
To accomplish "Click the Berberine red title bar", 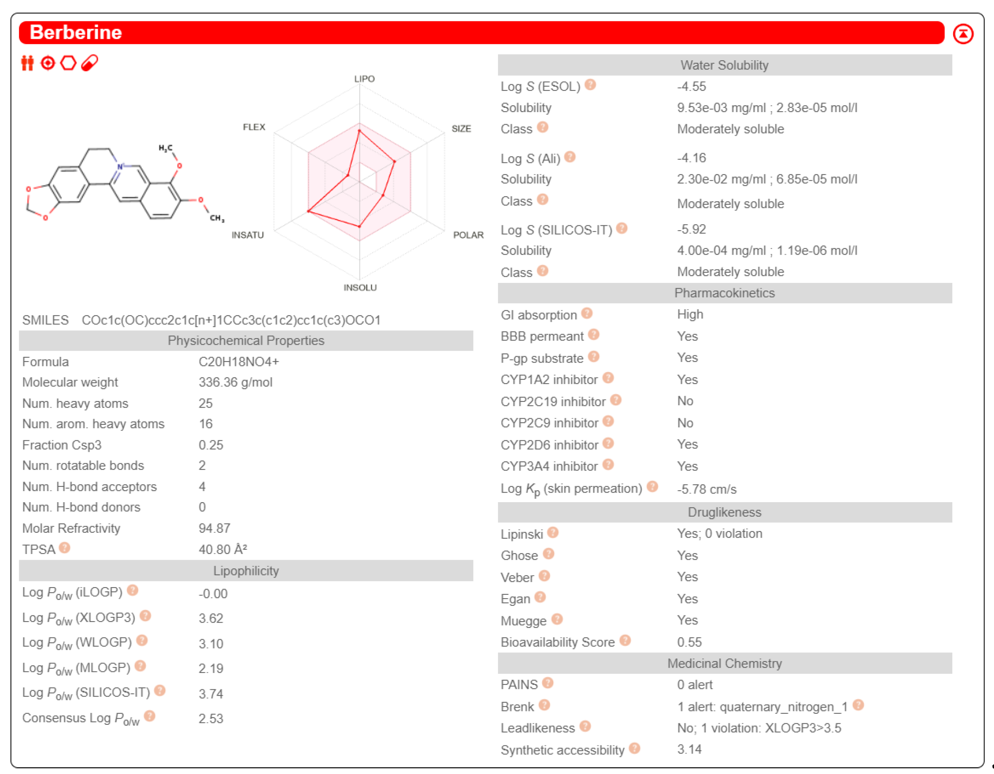I will click(x=481, y=33).
